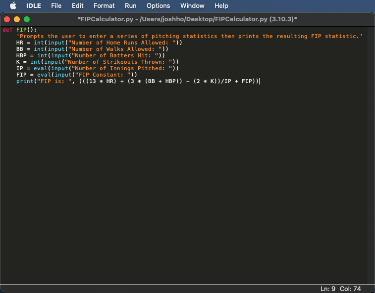Open the Help menu

(221, 6)
